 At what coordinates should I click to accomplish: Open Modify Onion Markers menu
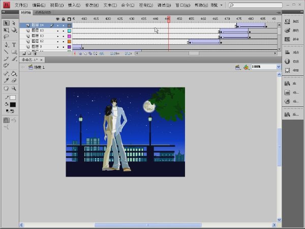click(96, 53)
